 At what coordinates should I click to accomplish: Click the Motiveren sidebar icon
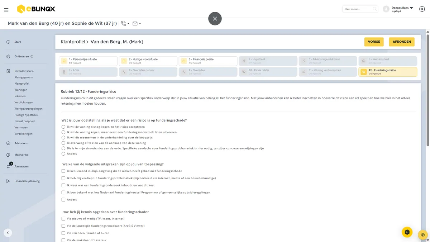[x=8, y=155]
